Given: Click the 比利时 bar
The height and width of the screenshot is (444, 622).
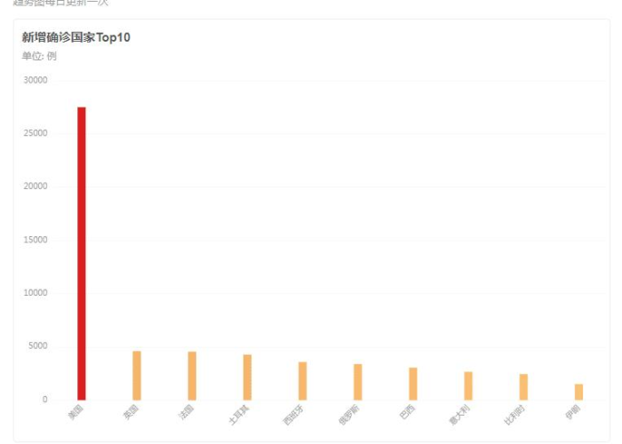Looking at the screenshot, I should (x=523, y=387).
